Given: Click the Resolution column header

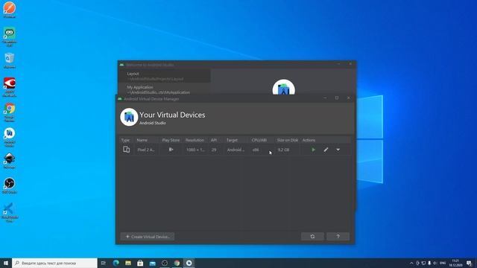Looking at the screenshot, I should click(195, 140).
